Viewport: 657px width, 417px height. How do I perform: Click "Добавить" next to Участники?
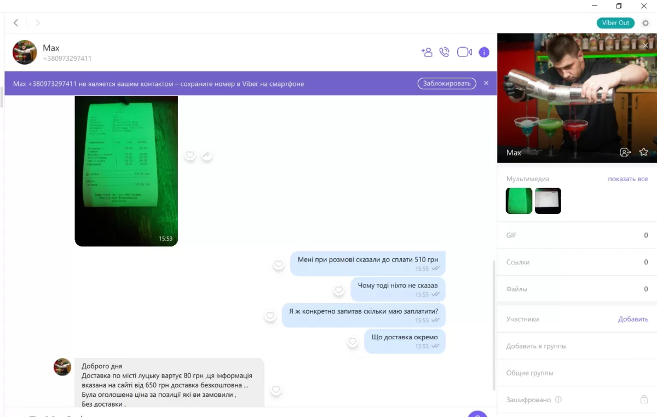(633, 319)
